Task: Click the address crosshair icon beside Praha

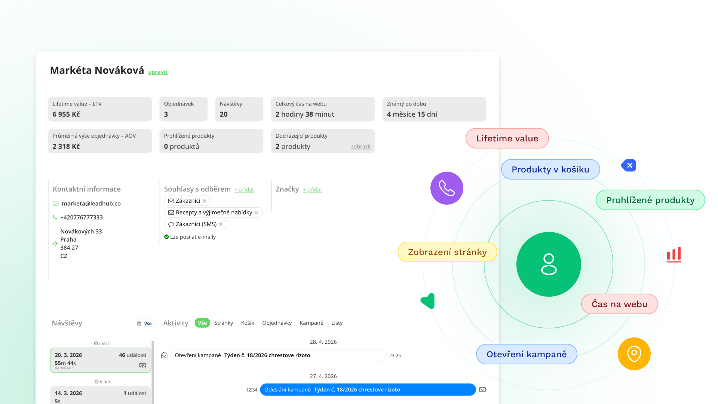Action: (x=55, y=244)
